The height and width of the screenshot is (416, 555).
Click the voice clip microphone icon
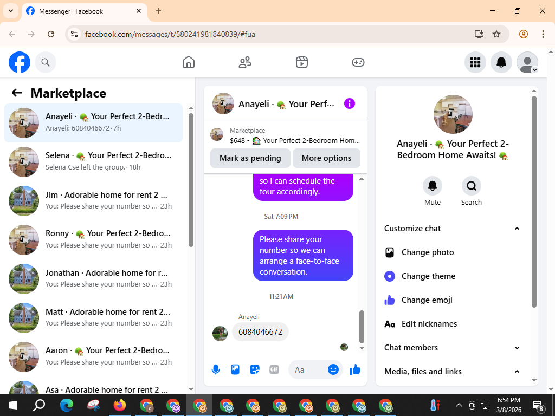[x=216, y=369]
